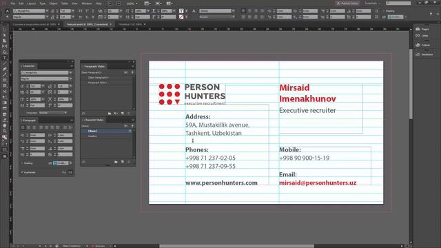
Task: Align center in the Paragraph panel
Action: tap(29, 127)
